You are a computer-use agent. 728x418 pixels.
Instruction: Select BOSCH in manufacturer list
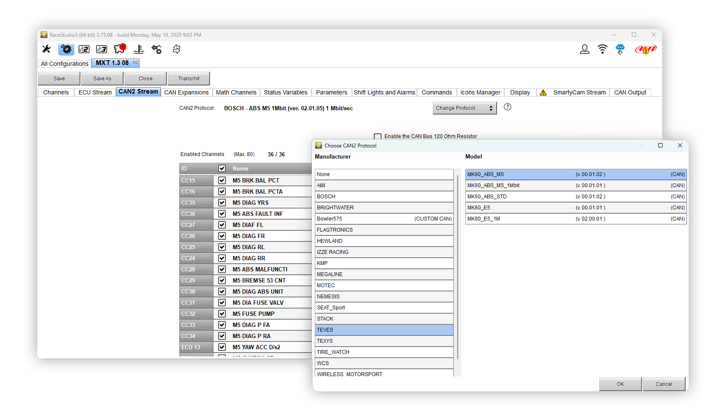point(384,197)
